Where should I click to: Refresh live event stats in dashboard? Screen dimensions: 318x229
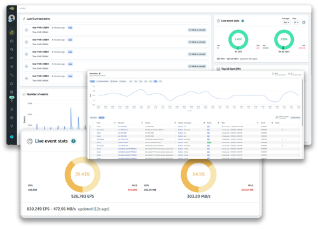point(304,22)
